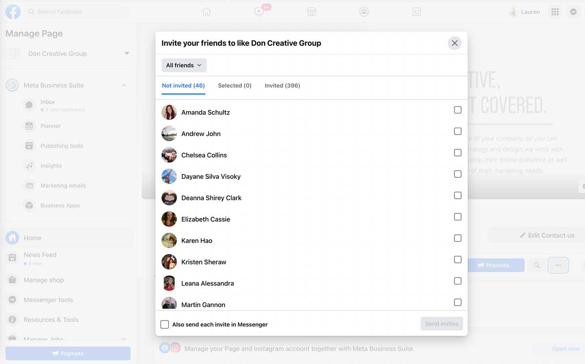Click the Planner calendar icon

pyautogui.click(x=29, y=126)
